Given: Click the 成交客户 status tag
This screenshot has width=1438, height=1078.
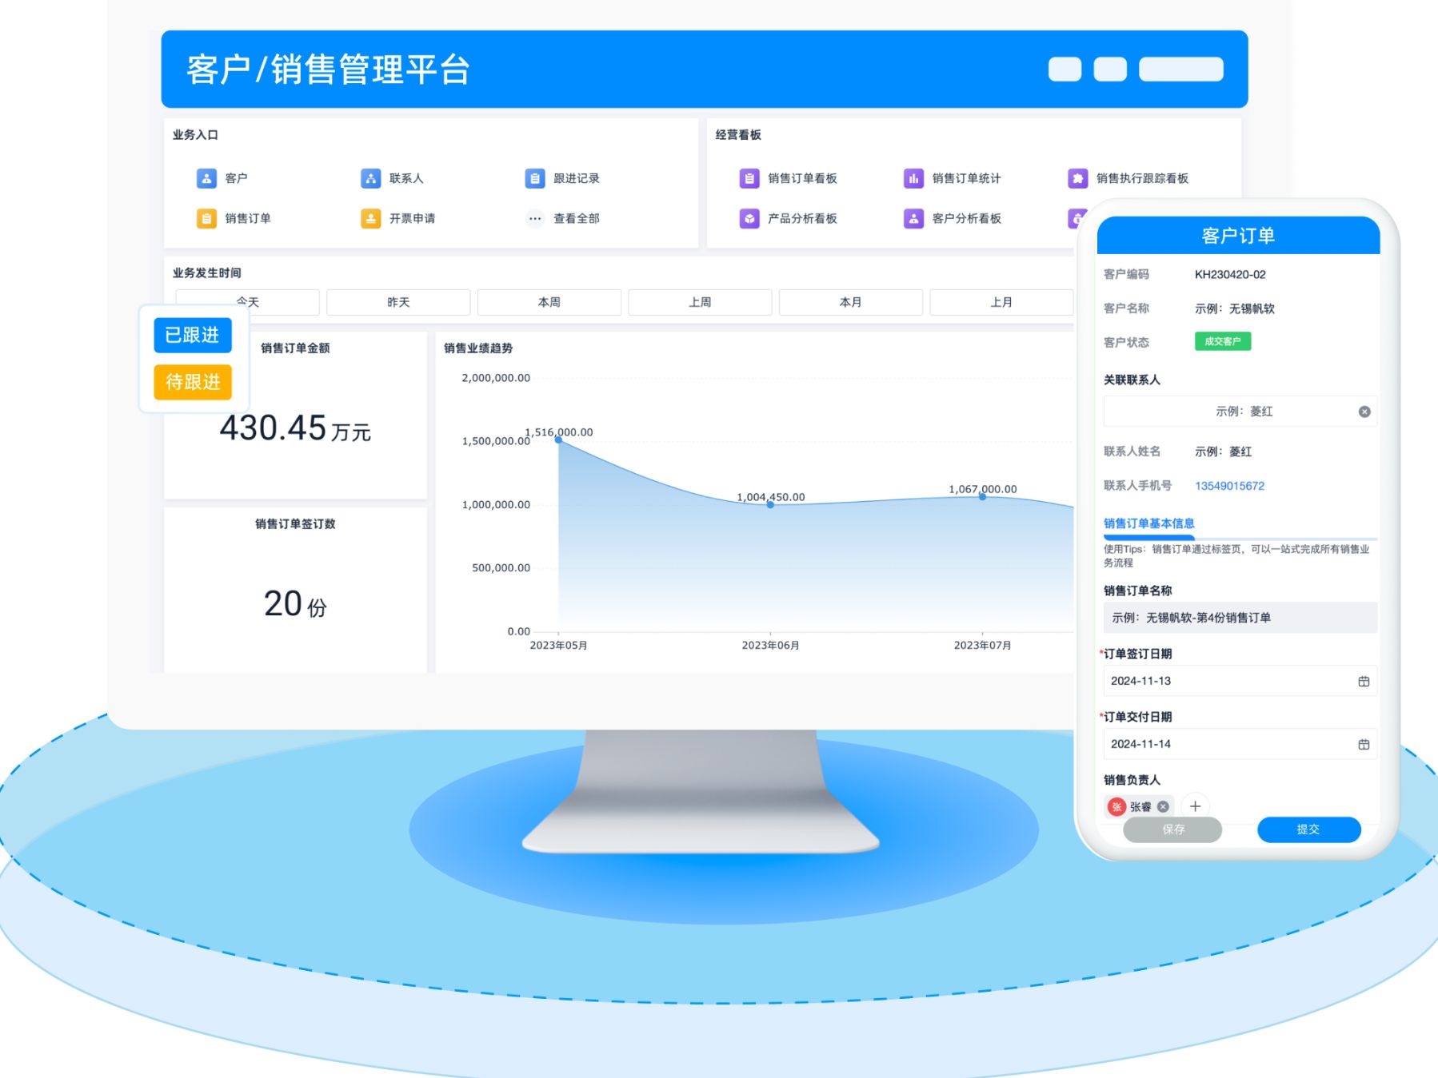Looking at the screenshot, I should (x=1223, y=341).
